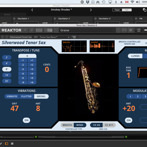Screen dimensions: 147x147
Task: Go to next preset in Equator window
Action: [x=91, y=10]
